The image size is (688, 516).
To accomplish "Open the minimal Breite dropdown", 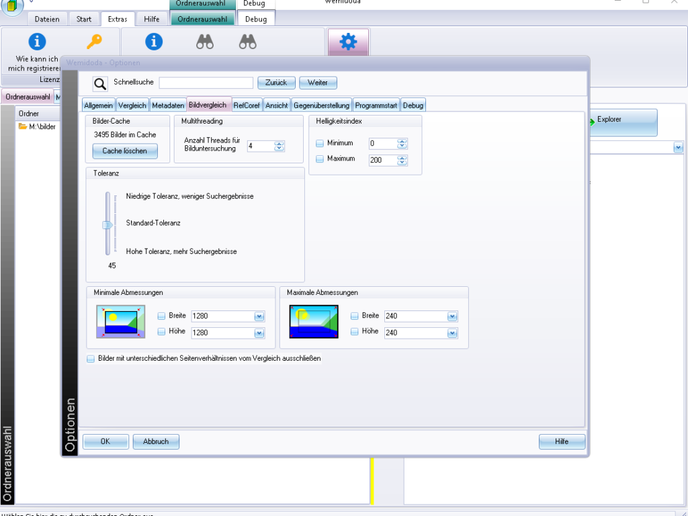I will pos(259,316).
